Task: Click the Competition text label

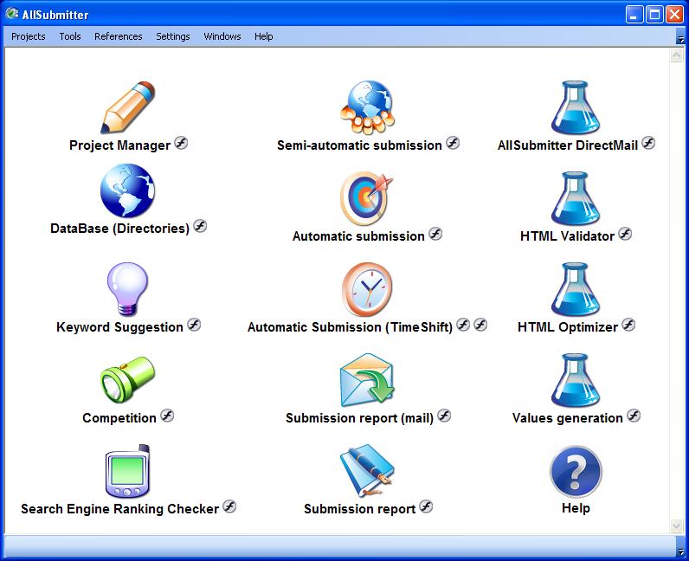Action: click(x=119, y=417)
